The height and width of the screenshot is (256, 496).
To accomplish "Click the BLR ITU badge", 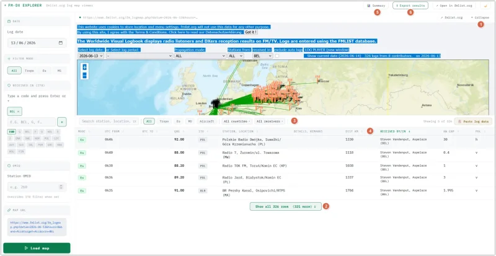I will (x=203, y=191).
